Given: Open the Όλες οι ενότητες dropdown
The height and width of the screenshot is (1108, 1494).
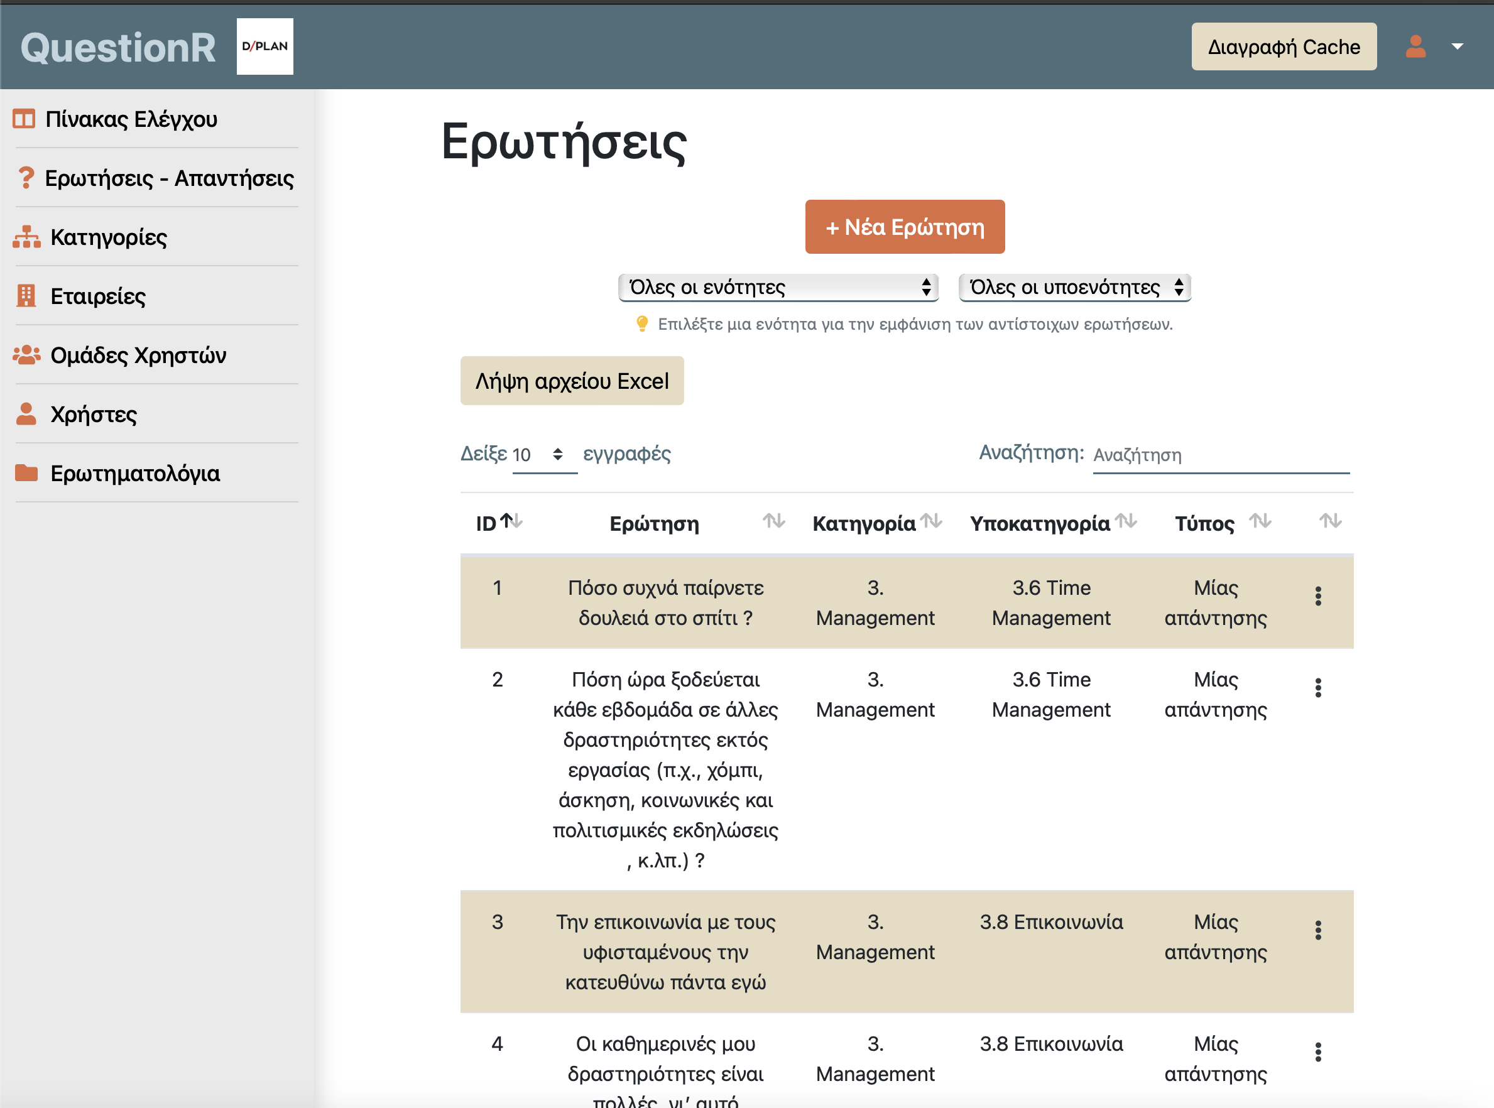Looking at the screenshot, I should (778, 287).
